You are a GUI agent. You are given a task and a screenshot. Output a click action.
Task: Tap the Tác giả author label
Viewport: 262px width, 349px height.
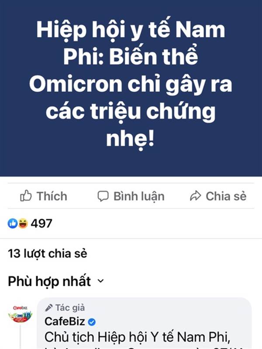click(70, 308)
